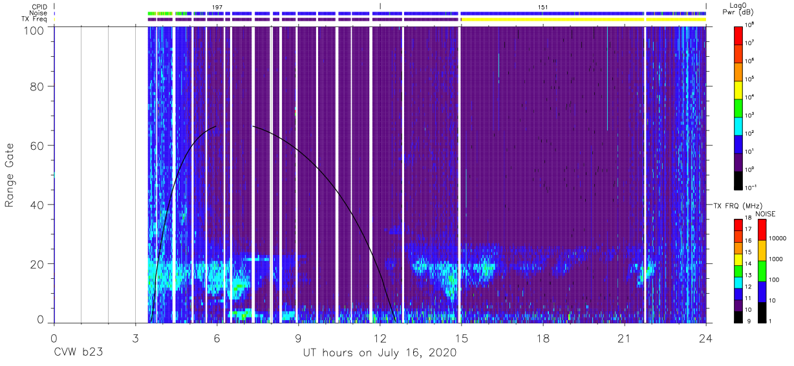Select the orange segment of the NOISE colorbar
The height and width of the screenshot is (366, 794).
pyautogui.click(x=762, y=250)
